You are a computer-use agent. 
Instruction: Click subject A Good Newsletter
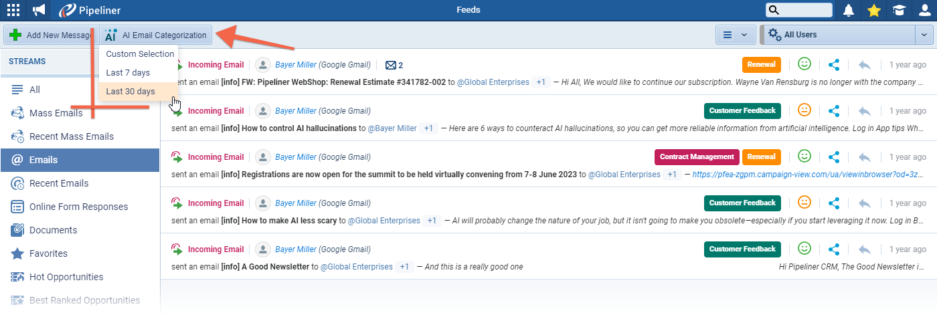click(275, 266)
